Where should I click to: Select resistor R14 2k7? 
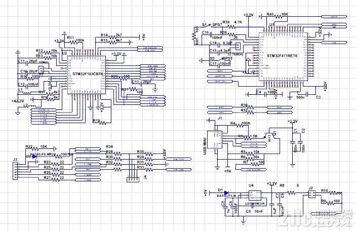[112, 37]
